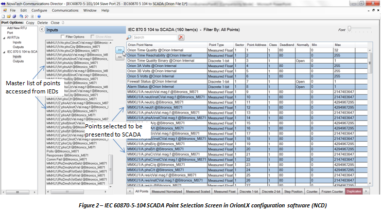This screenshot has height=212, width=381.
Task: Click the tree panel horizontal scrollbar
Action: 19,192
